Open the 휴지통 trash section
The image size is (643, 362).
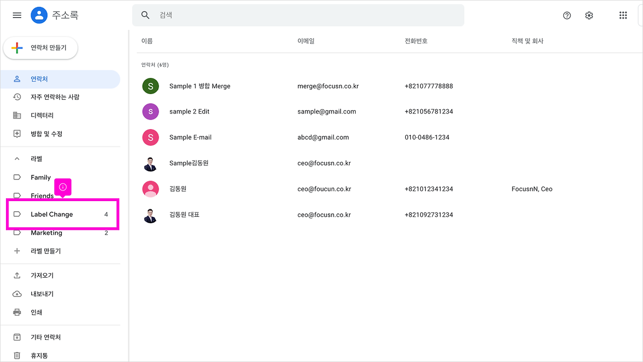click(39, 355)
